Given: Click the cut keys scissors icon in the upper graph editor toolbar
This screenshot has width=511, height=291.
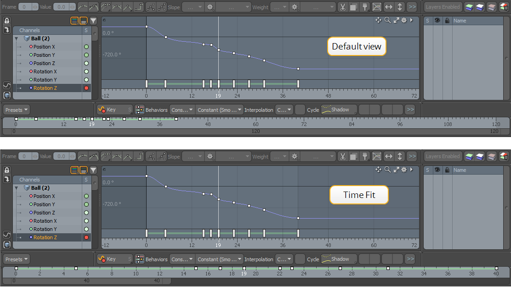Looking at the screenshot, I should pyautogui.click(x=342, y=7).
